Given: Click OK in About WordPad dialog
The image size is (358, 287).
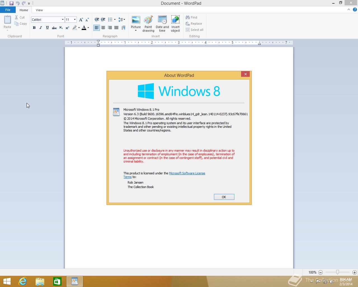Looking at the screenshot, I should tap(224, 197).
